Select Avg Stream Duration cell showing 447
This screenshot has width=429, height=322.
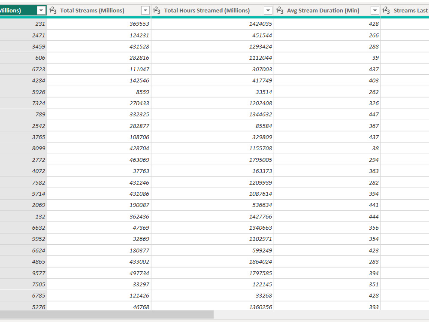[327, 115]
